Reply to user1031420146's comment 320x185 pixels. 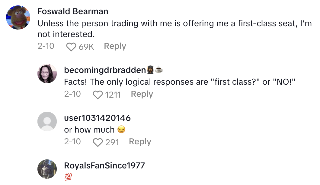(140, 142)
